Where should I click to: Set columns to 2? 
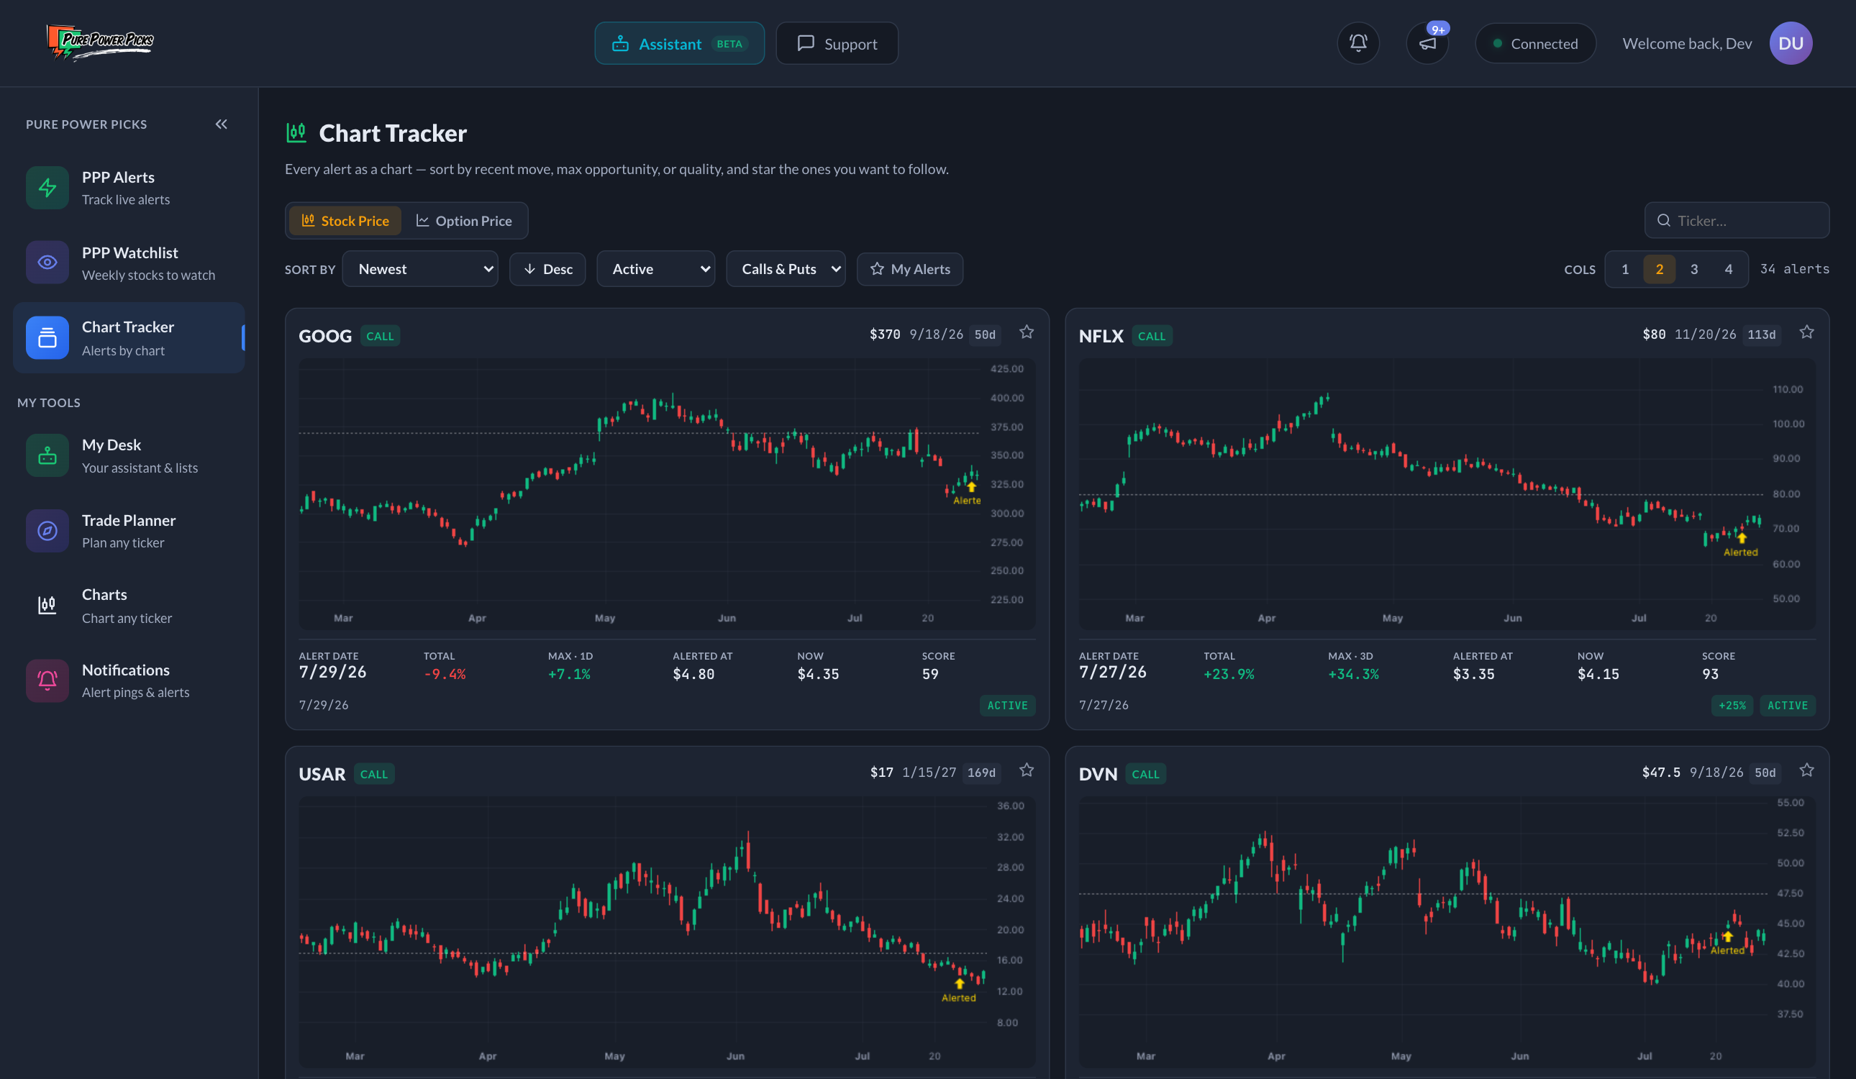[1659, 269]
